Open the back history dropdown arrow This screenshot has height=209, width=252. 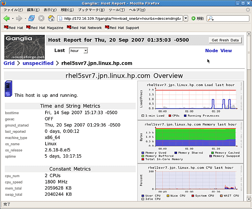pyautogui.click(x=13, y=18)
